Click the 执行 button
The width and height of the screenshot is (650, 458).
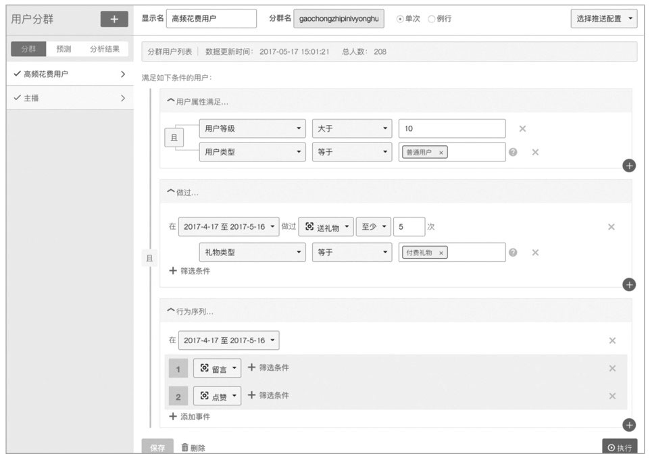[x=620, y=447]
